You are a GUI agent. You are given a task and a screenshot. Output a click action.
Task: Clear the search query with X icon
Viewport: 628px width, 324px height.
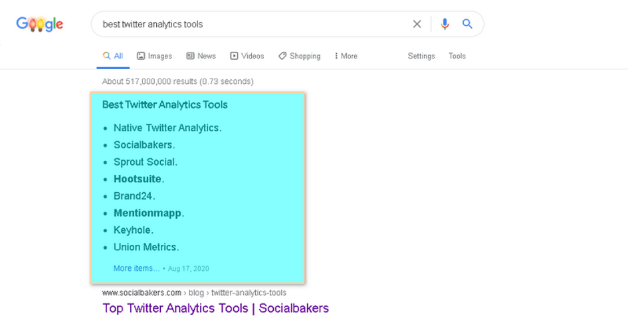tap(417, 24)
